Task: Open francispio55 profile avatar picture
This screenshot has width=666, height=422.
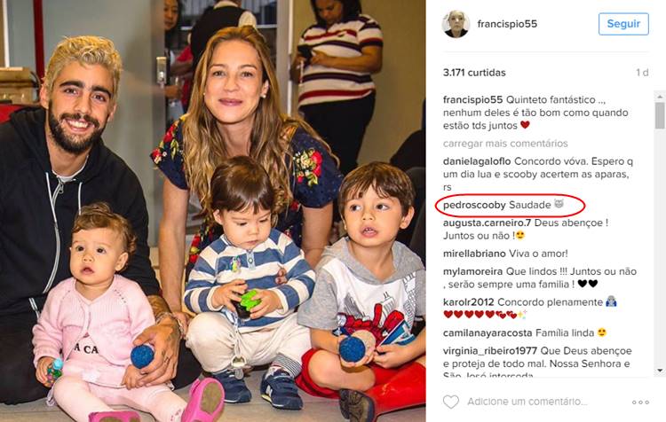Action: 456,24
